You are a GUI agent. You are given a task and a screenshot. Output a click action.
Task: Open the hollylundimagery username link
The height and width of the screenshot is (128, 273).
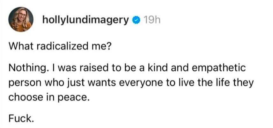click(86, 20)
